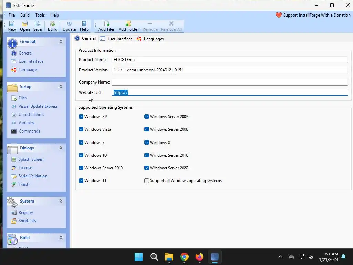Open Shortcuts under System

[x=24, y=221]
